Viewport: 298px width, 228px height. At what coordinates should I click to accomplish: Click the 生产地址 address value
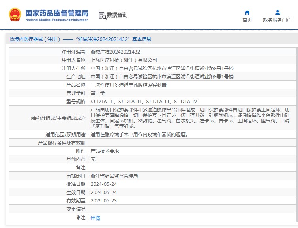162,77
